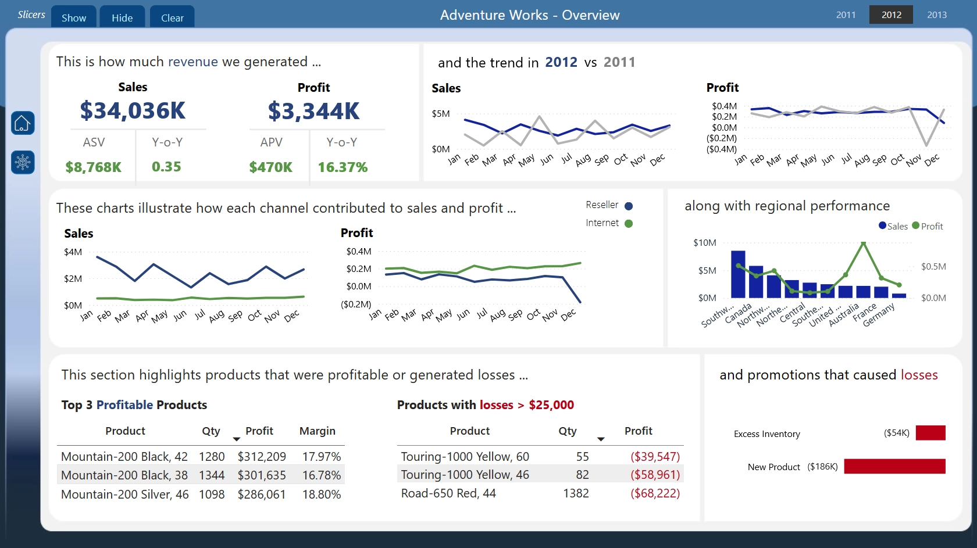
Task: Click the Internet legend green dot
Action: tap(629, 224)
